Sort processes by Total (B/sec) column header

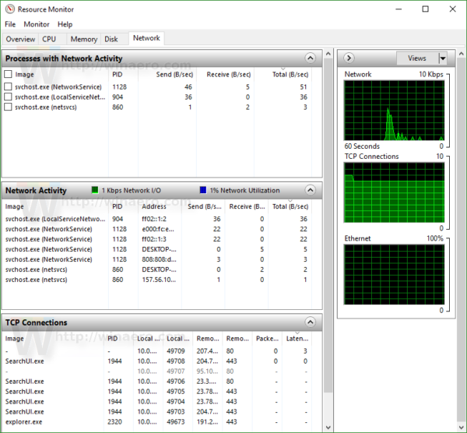pos(290,75)
